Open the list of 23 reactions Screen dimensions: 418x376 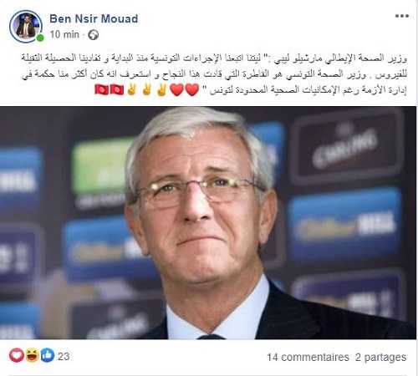click(x=64, y=356)
